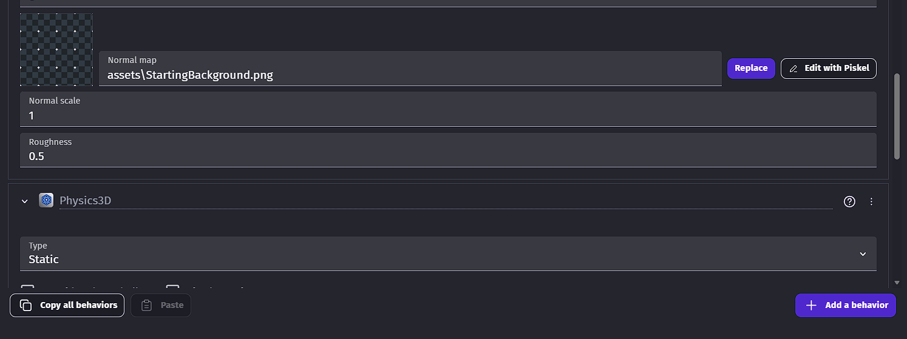Collapse the Physics3D behavior section
Viewport: 907px width, 339px height.
pos(25,201)
